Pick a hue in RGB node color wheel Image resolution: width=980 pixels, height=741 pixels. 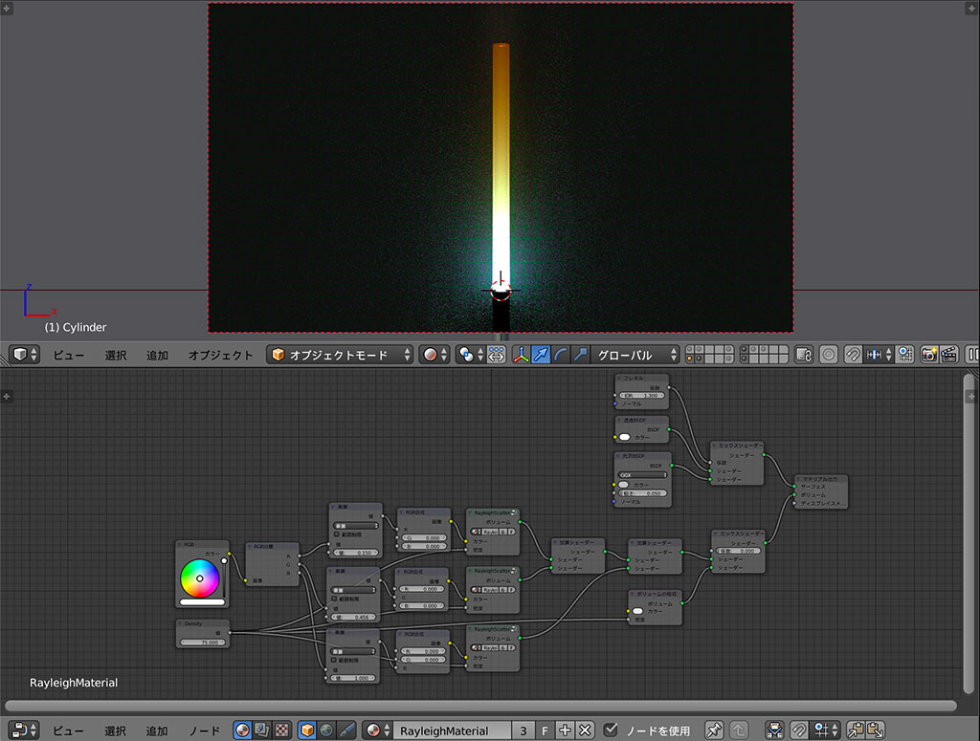(x=200, y=578)
